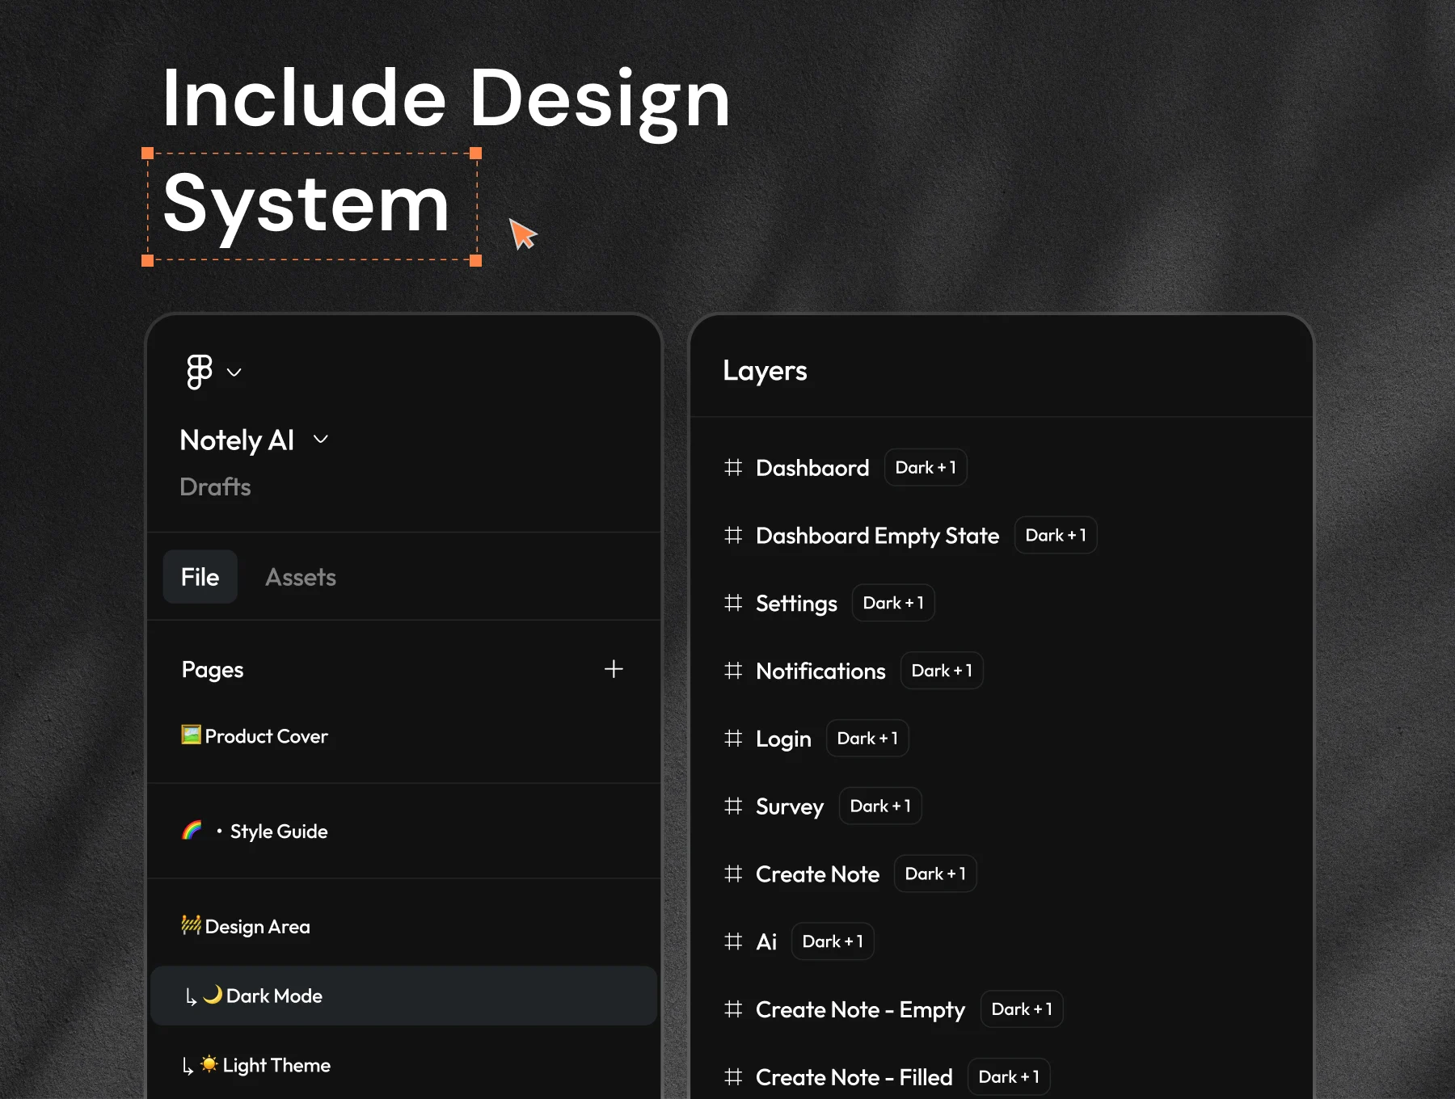The image size is (1455, 1099).
Task: Open Dark +1 badge on Login layer
Action: tap(867, 739)
